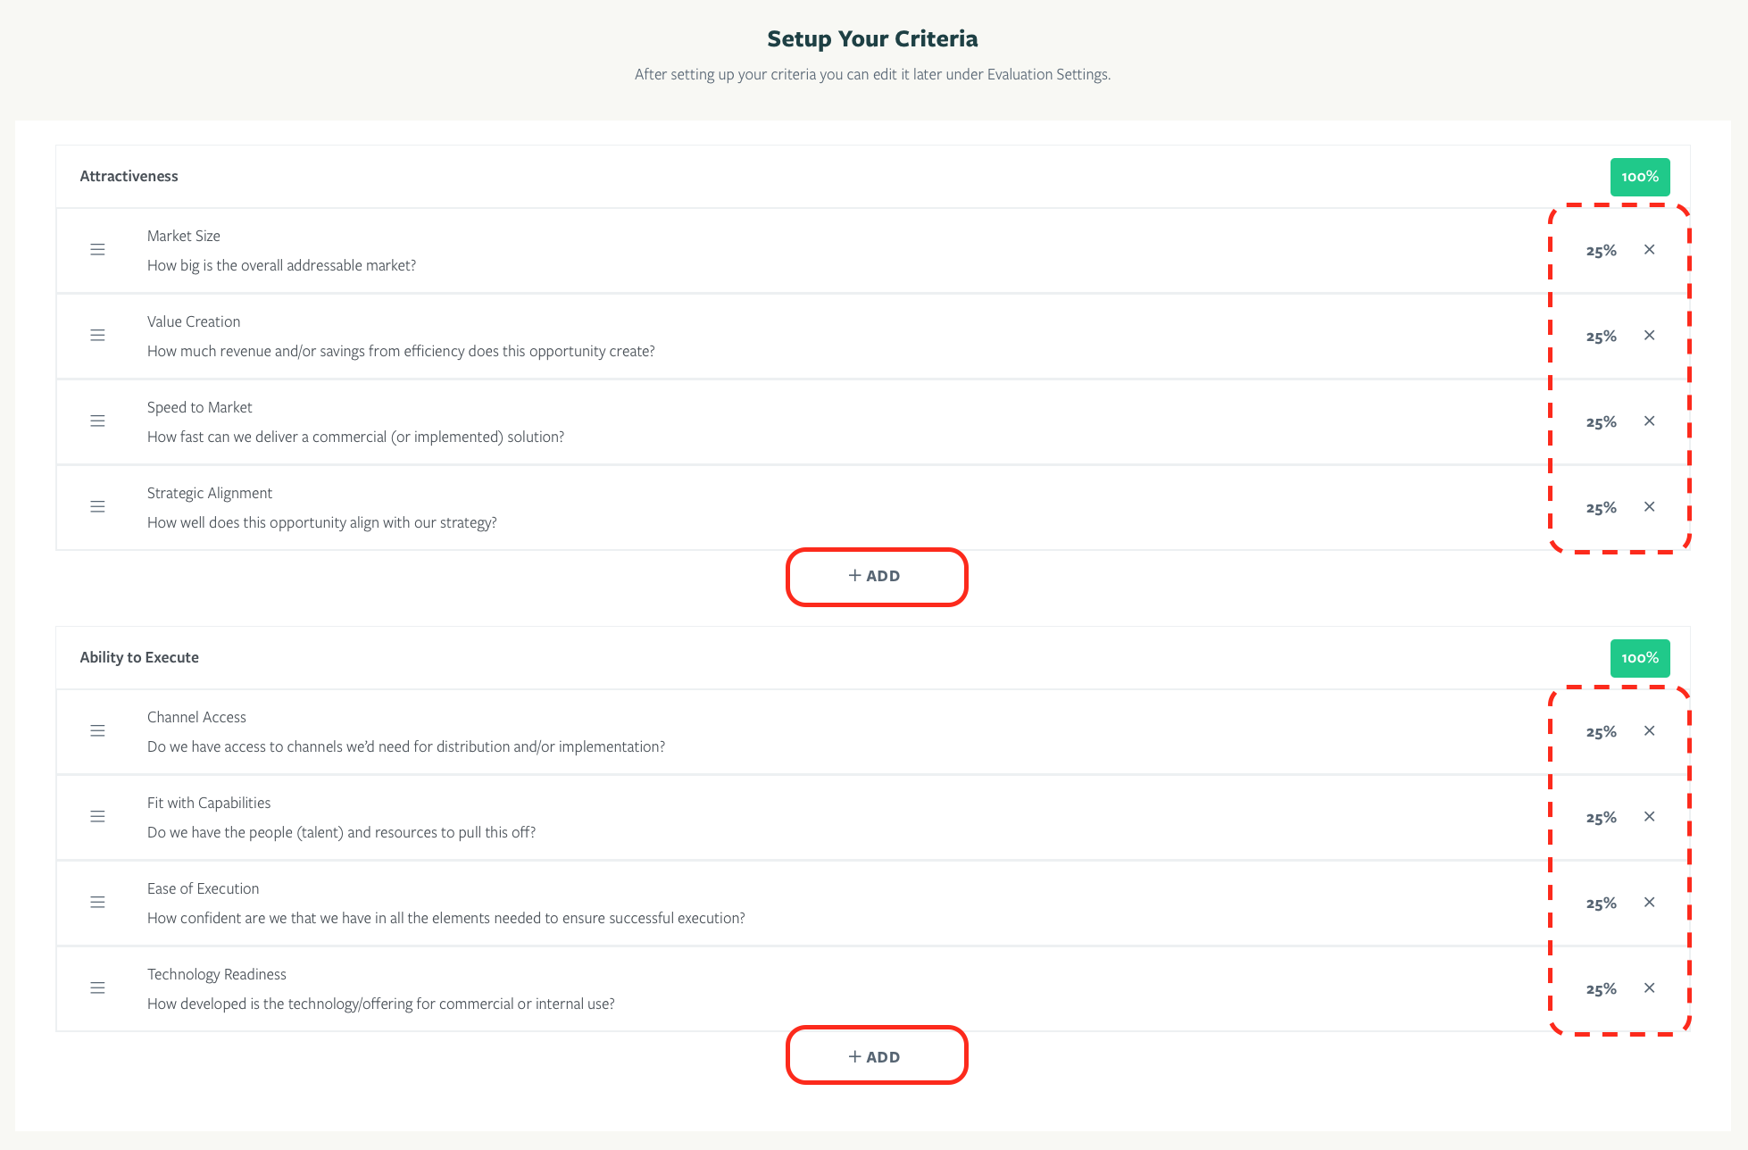Edit the 25% weight of Fit with Capabilities
Image resolution: width=1748 pixels, height=1150 pixels.
1601,818
